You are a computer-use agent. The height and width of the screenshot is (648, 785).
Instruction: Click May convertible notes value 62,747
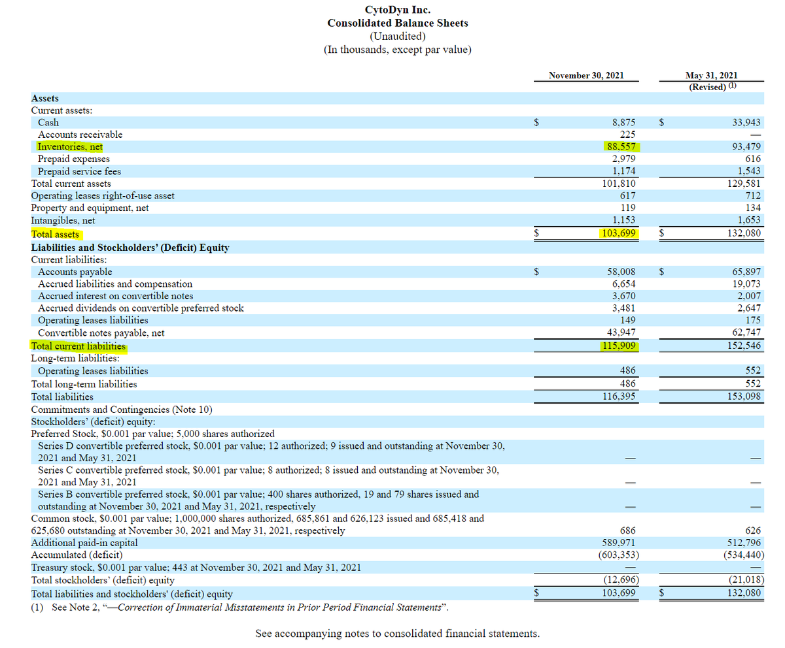coord(746,333)
